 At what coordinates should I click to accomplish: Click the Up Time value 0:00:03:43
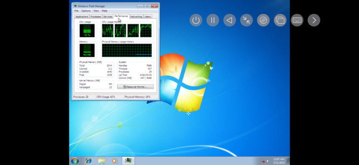pyautogui.click(x=146, y=75)
